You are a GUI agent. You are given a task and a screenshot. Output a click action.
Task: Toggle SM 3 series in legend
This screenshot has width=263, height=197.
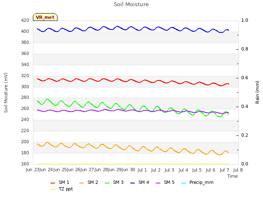114,182
